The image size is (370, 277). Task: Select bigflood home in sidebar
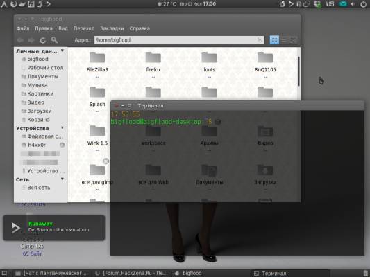pyautogui.click(x=37, y=59)
